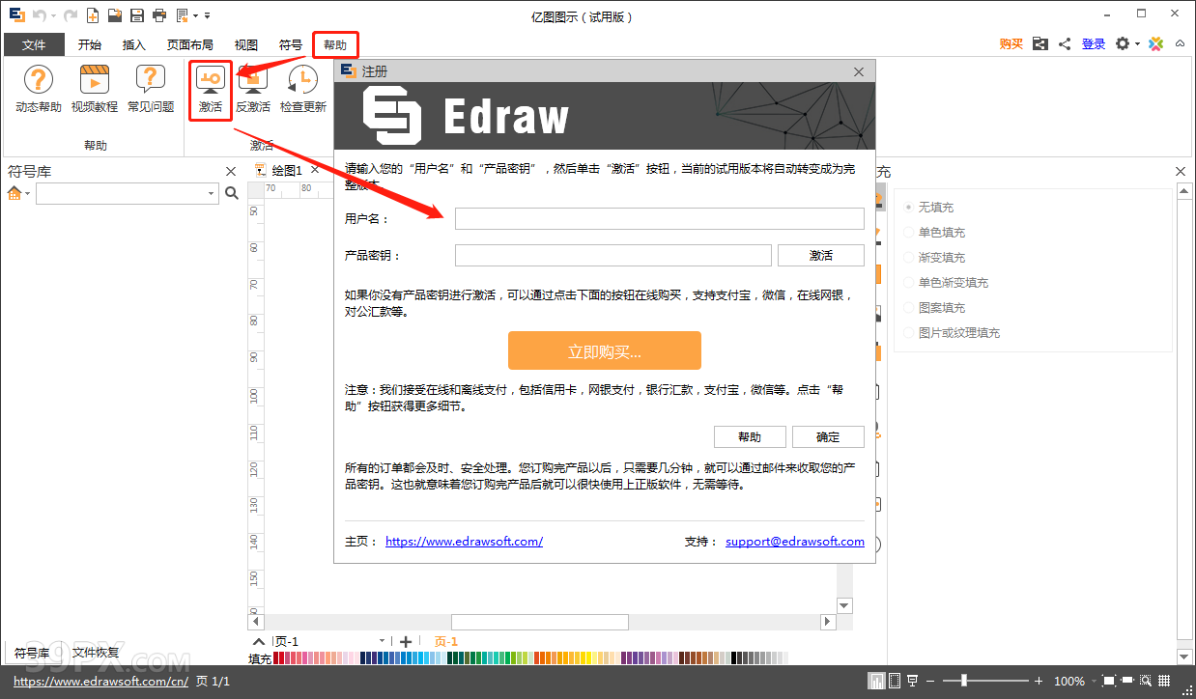Viewport: 1196px width, 699px height.
Task: Expand the home icon dropdown arrow in 符号库
Action: tap(27, 194)
